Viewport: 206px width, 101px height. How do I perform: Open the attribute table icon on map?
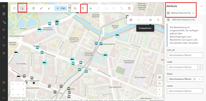[160, 77]
